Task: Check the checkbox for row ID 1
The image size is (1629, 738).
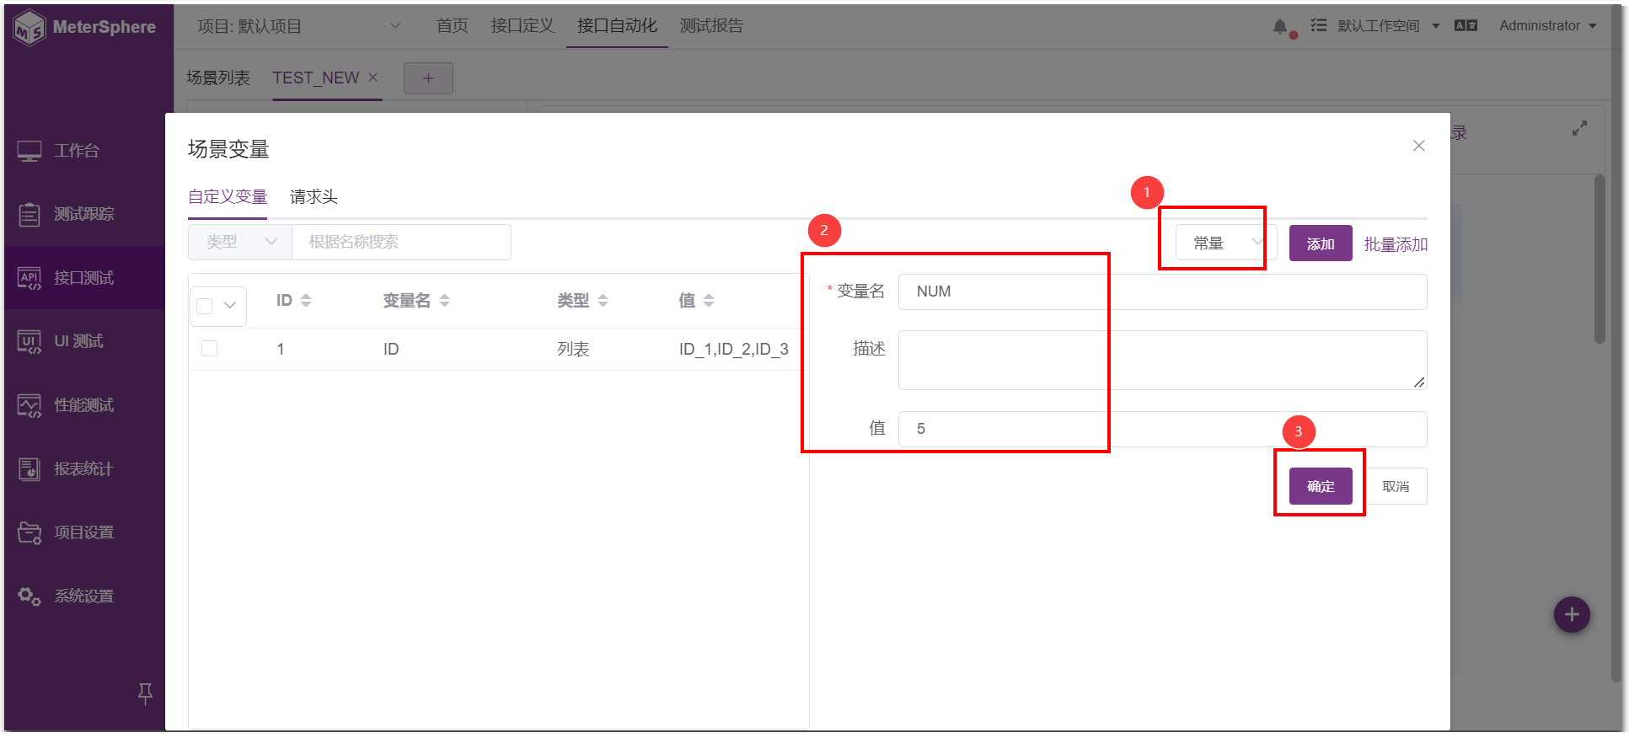Action: pyautogui.click(x=210, y=349)
